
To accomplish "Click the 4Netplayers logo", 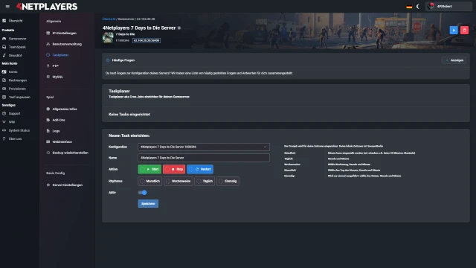I will pyautogui.click(x=47, y=7).
